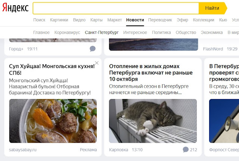Open comments icon on Город+ card

coord(93,49)
